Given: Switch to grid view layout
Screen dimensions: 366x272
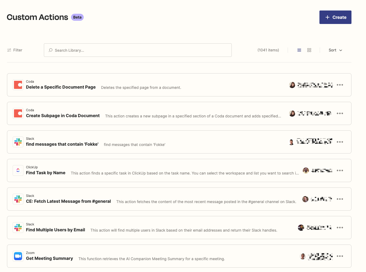Looking at the screenshot, I should (309, 50).
